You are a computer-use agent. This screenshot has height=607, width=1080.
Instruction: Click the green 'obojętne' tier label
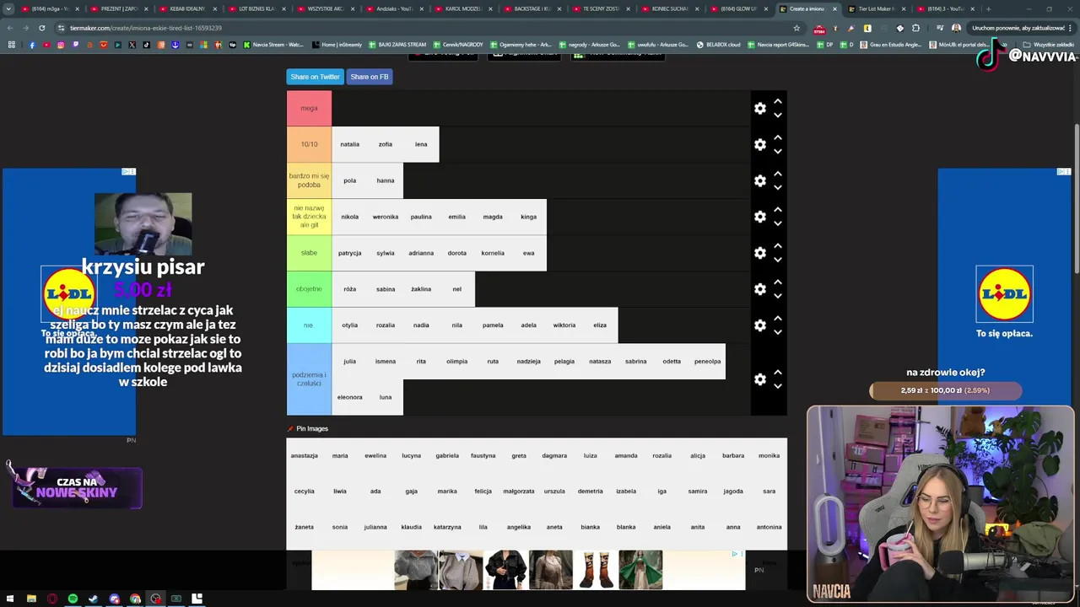(309, 289)
